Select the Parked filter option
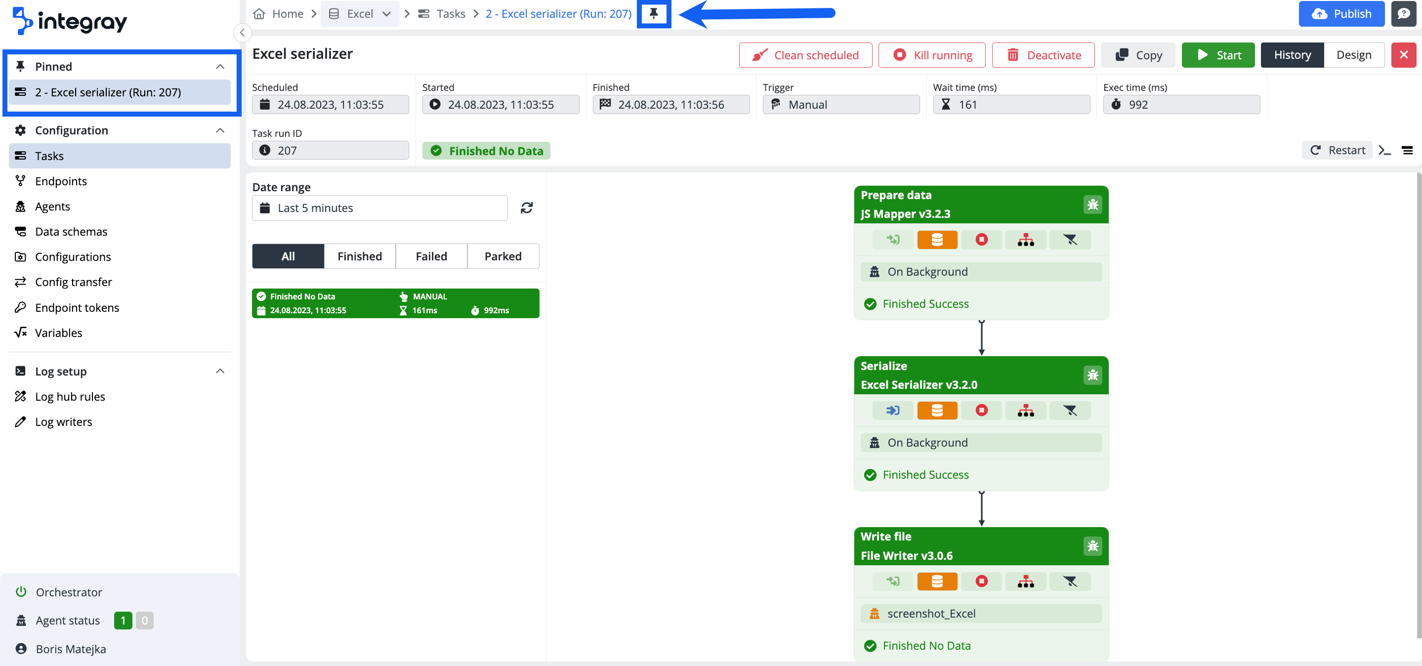 coord(503,256)
